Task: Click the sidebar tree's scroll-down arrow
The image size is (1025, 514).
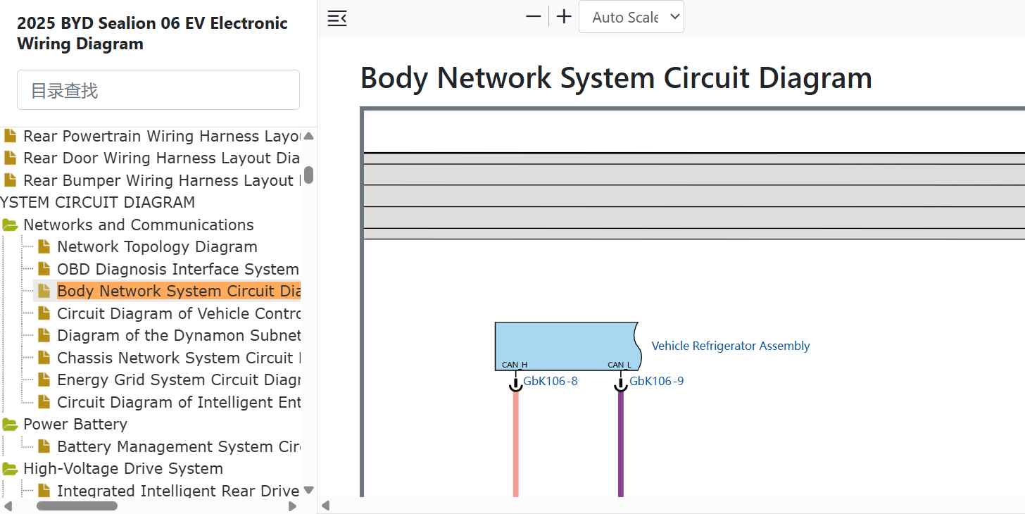Action: click(308, 490)
